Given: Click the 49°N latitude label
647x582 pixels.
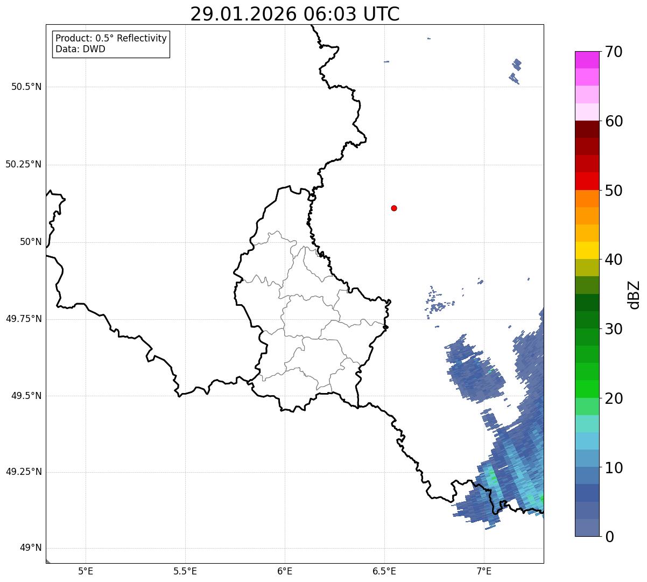Looking at the screenshot, I should point(31,548).
